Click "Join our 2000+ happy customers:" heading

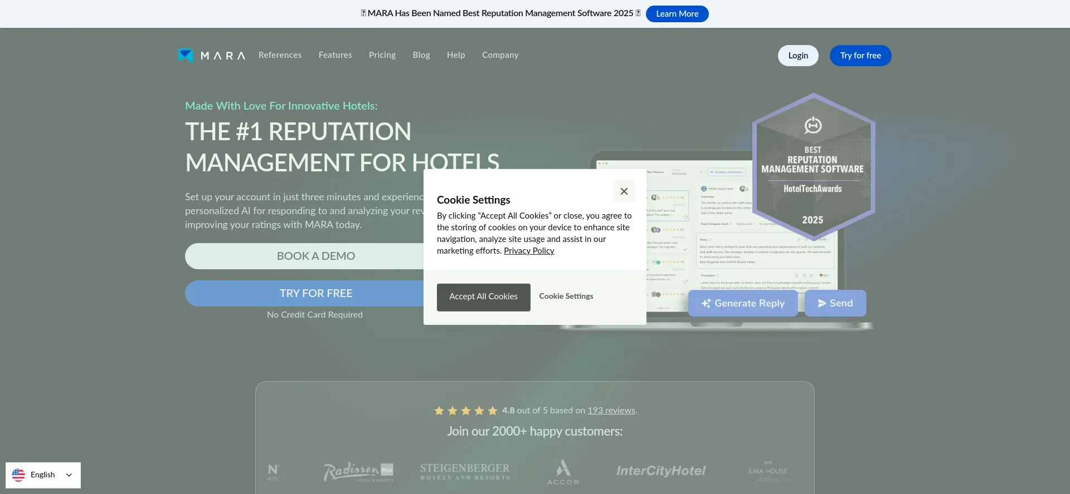pyautogui.click(x=535, y=431)
